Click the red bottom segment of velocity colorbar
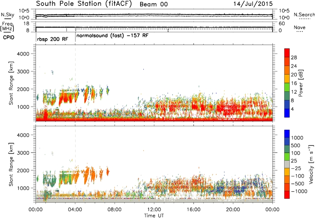 [287, 195]
